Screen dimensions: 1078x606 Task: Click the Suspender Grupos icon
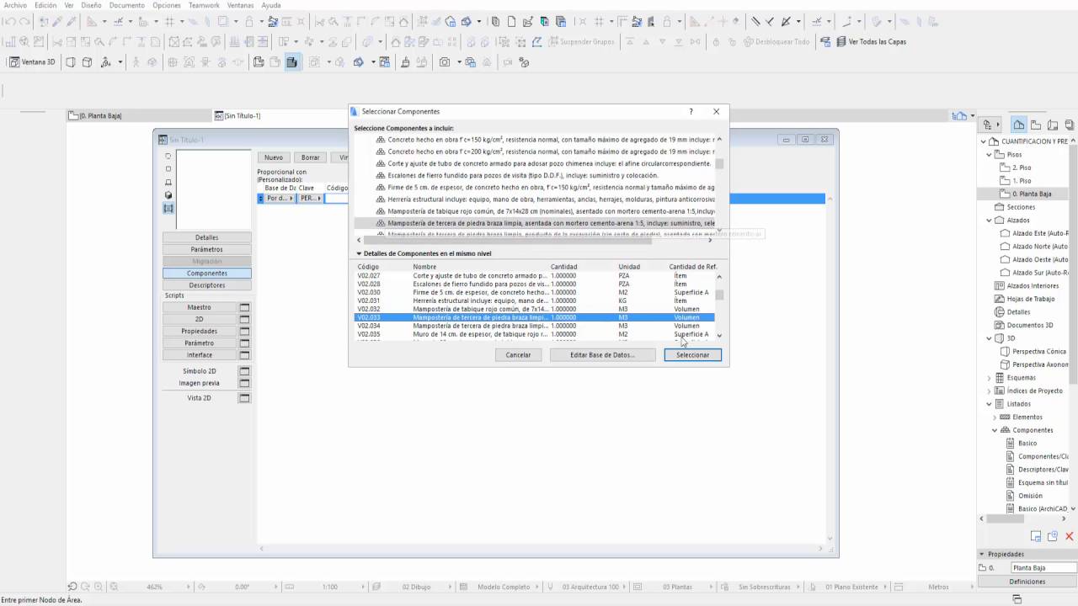tap(554, 41)
